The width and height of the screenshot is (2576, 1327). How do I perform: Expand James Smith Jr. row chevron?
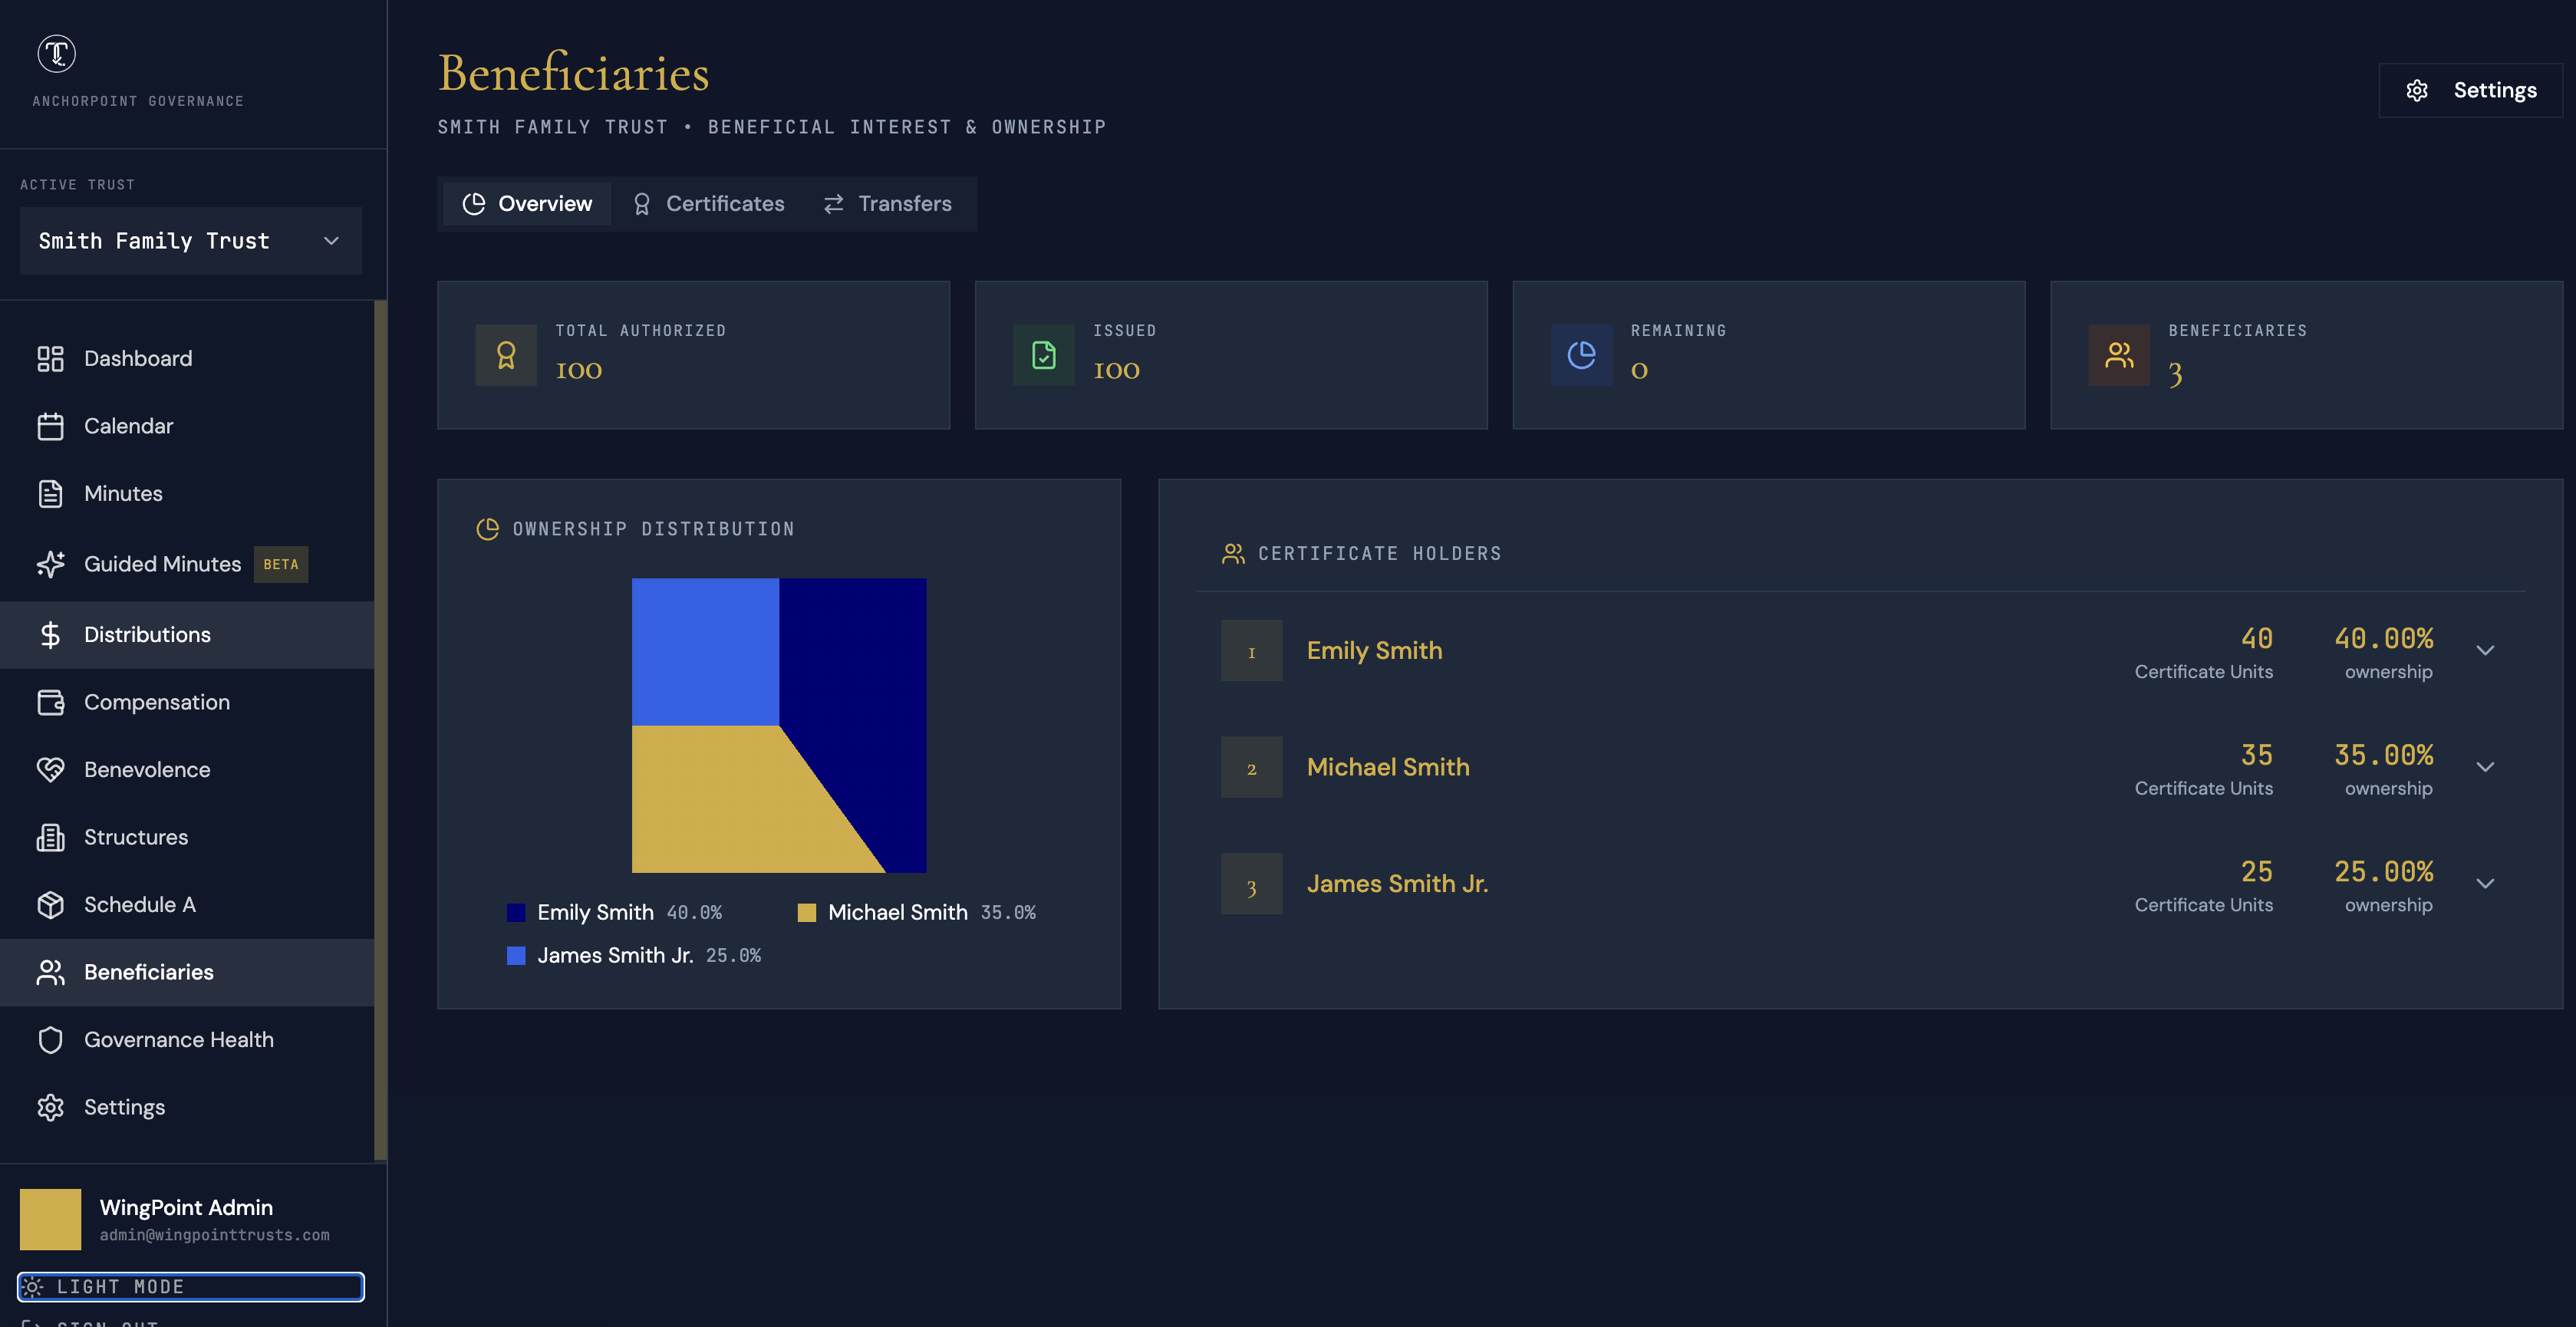[2485, 884]
